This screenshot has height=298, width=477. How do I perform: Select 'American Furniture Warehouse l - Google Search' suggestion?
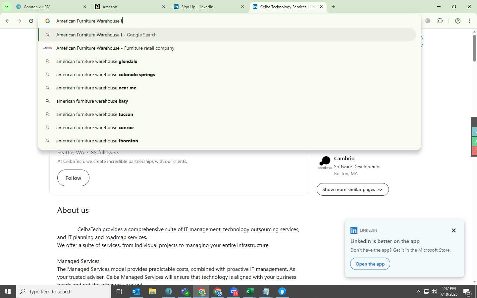[227, 35]
